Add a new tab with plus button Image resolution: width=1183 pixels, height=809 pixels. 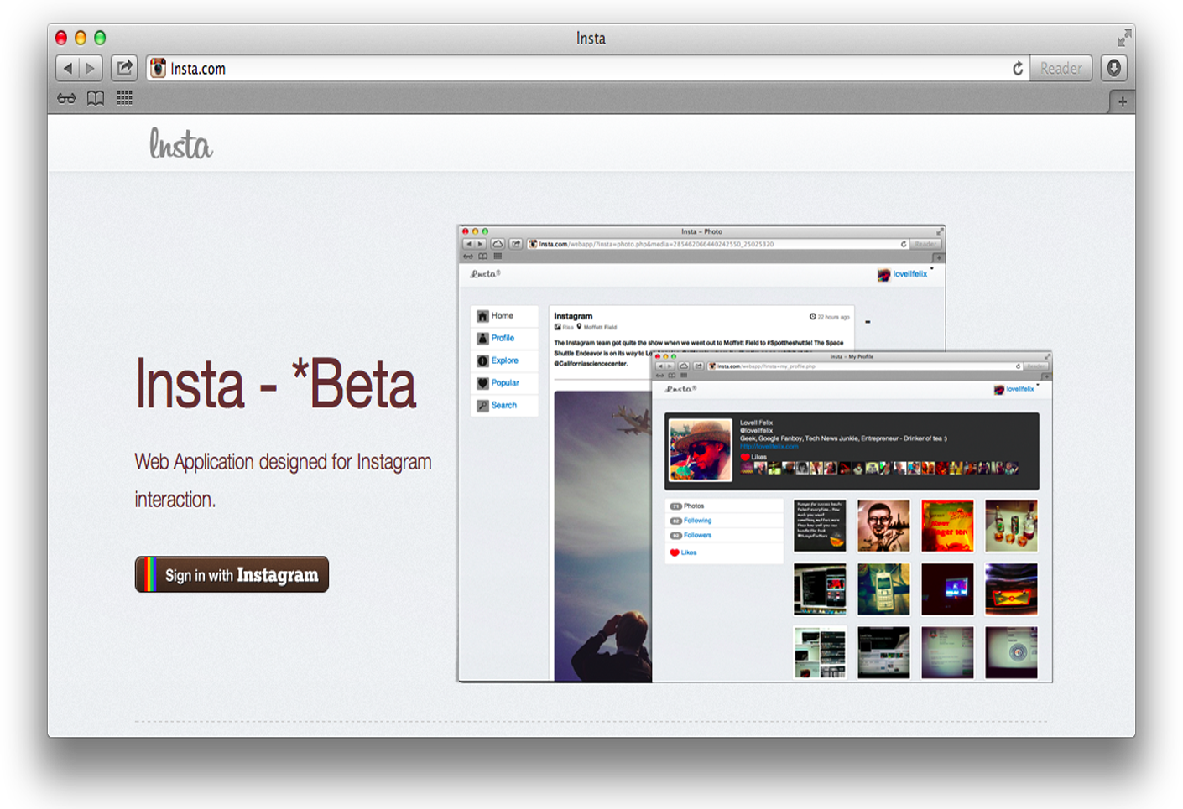pyautogui.click(x=1122, y=101)
